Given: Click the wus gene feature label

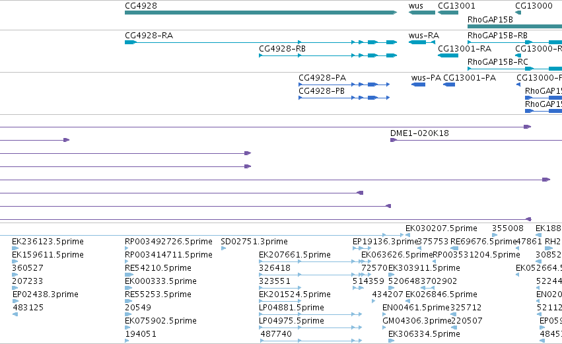Looking at the screenshot, I should point(416,6).
